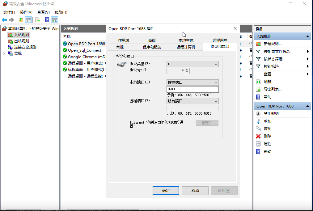Open the 按状态筛选 submenu
The height and width of the screenshot is (211, 313).
pos(283,59)
